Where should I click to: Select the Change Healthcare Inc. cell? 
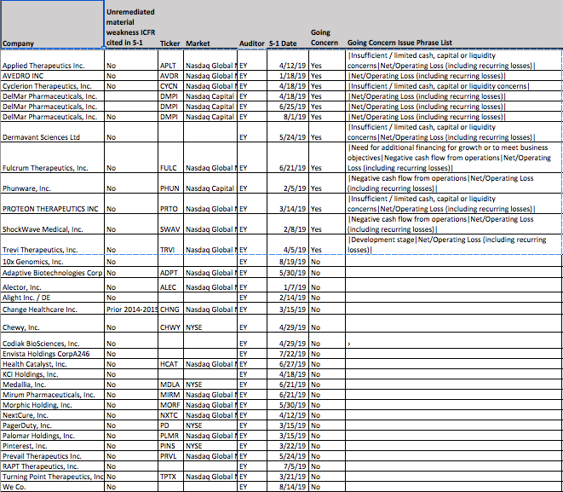point(53,309)
